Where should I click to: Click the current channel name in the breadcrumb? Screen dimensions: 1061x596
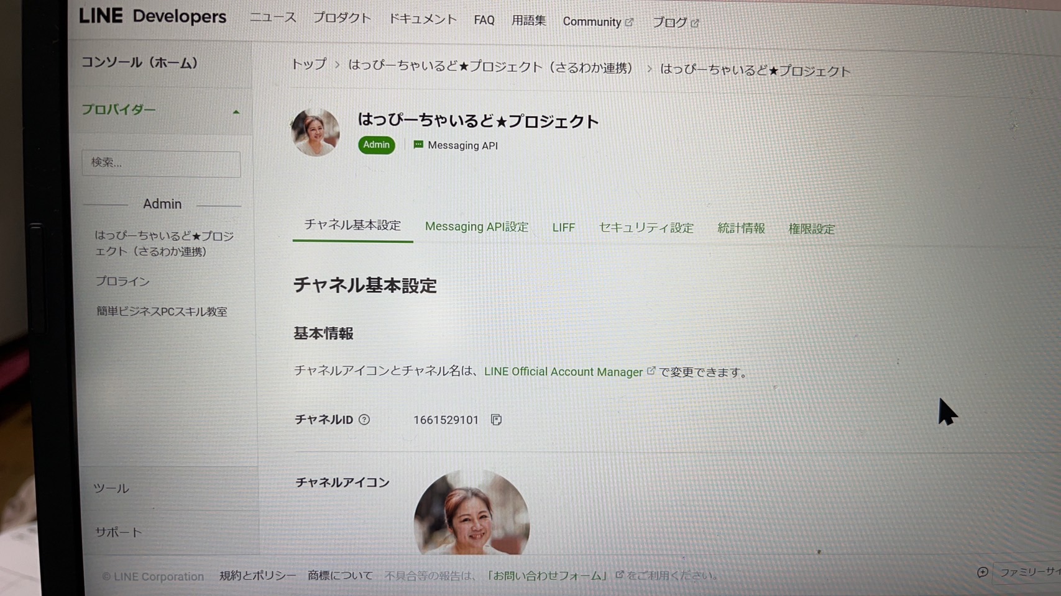pyautogui.click(x=755, y=70)
